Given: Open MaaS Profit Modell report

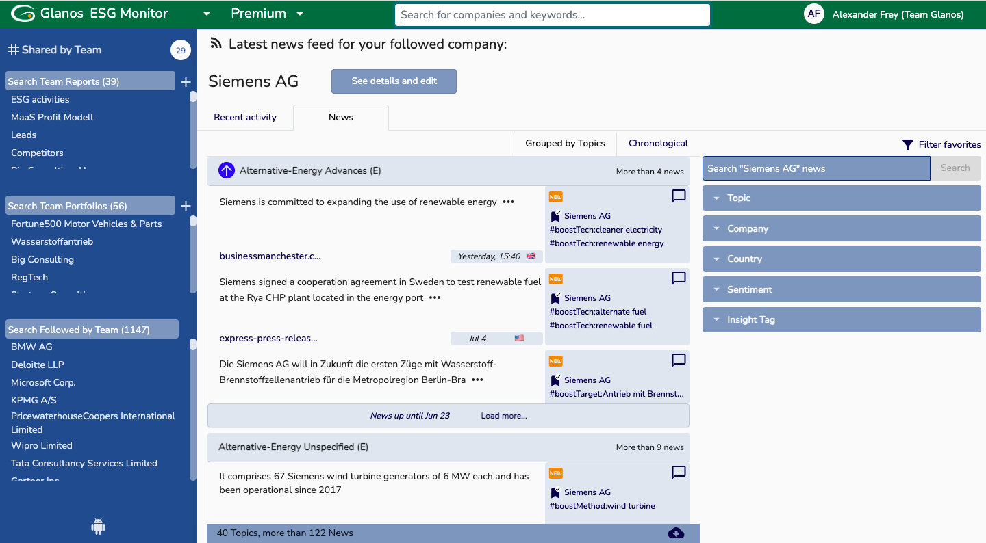Looking at the screenshot, I should (x=52, y=118).
